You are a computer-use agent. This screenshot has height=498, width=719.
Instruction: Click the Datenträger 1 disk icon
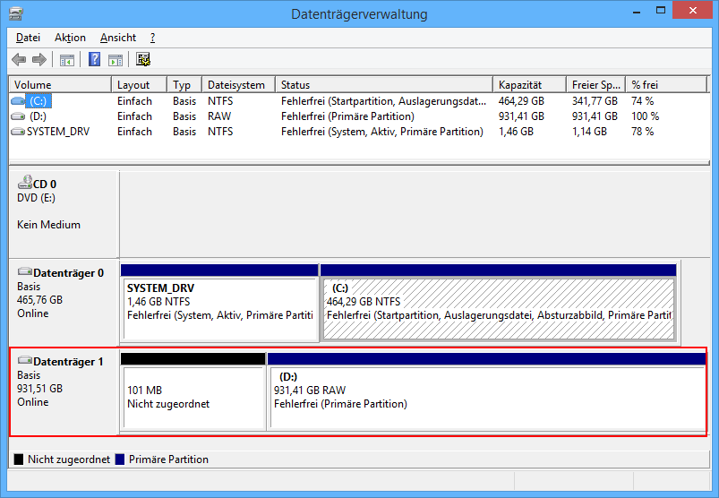(x=25, y=360)
